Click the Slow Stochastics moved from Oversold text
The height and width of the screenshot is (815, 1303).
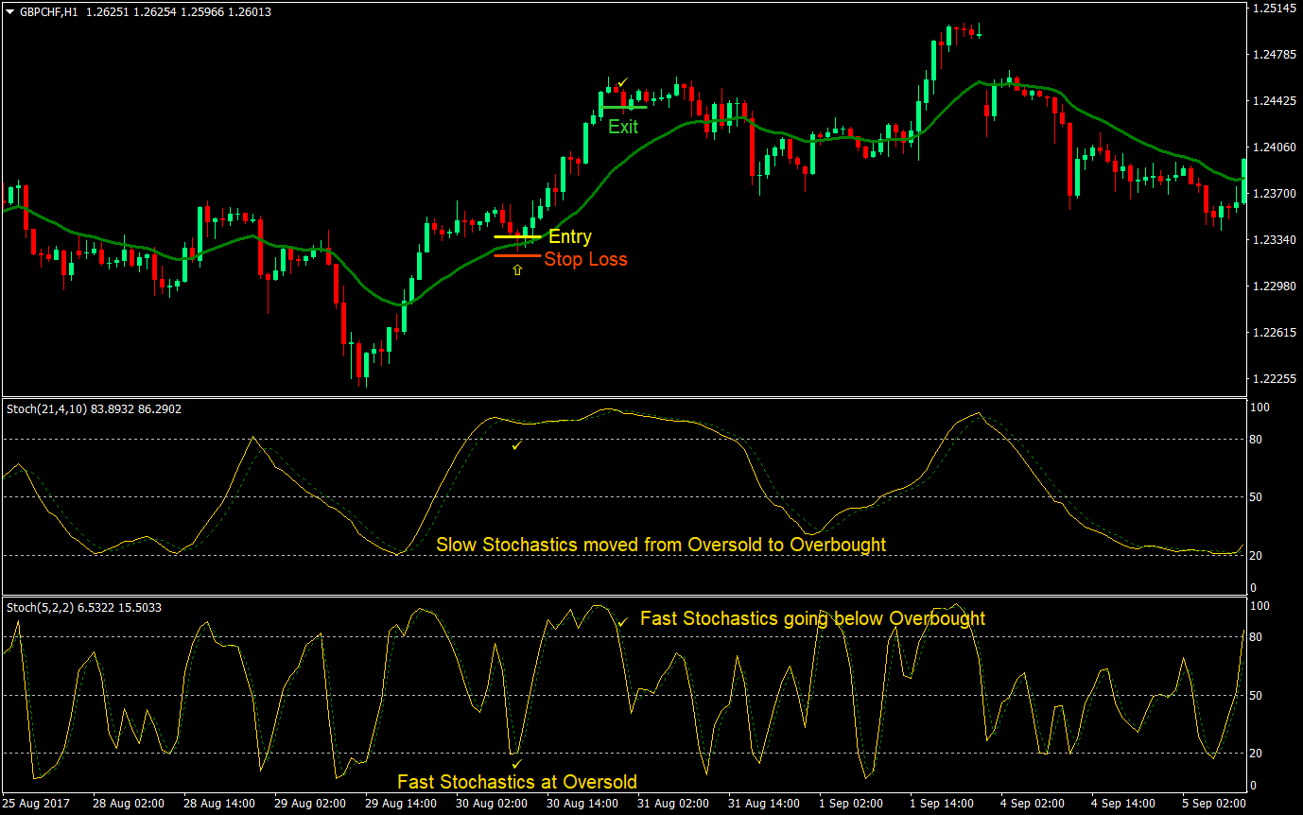tap(662, 545)
